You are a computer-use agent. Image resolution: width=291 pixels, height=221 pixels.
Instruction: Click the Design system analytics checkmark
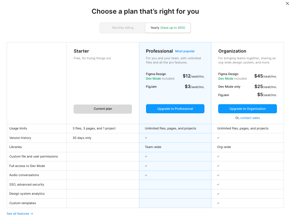pyautogui.click(x=219, y=194)
